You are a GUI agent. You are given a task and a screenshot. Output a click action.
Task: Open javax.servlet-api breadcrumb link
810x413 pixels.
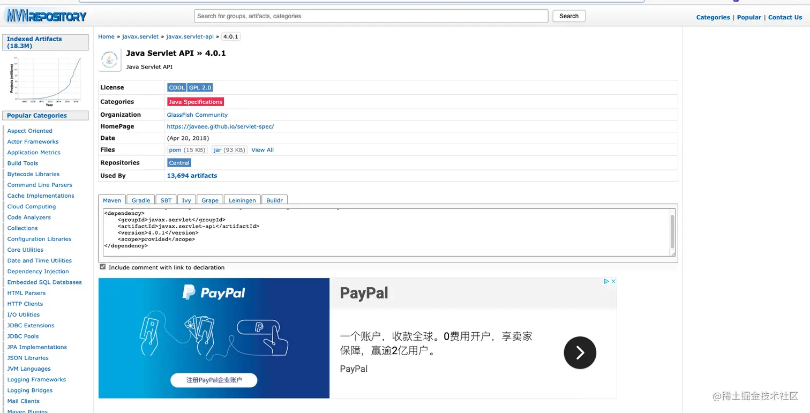tap(190, 36)
